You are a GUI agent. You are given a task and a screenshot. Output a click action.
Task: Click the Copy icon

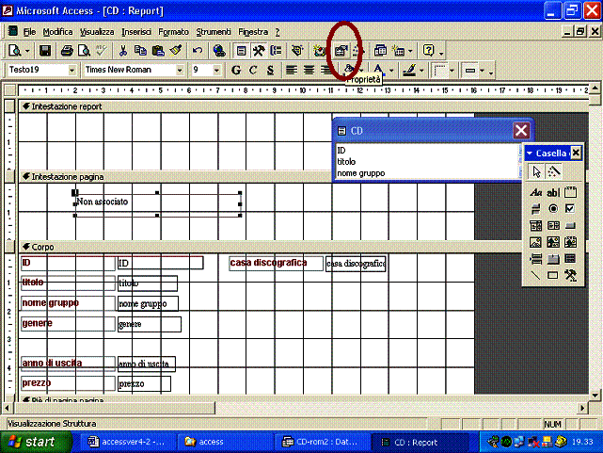pos(140,51)
